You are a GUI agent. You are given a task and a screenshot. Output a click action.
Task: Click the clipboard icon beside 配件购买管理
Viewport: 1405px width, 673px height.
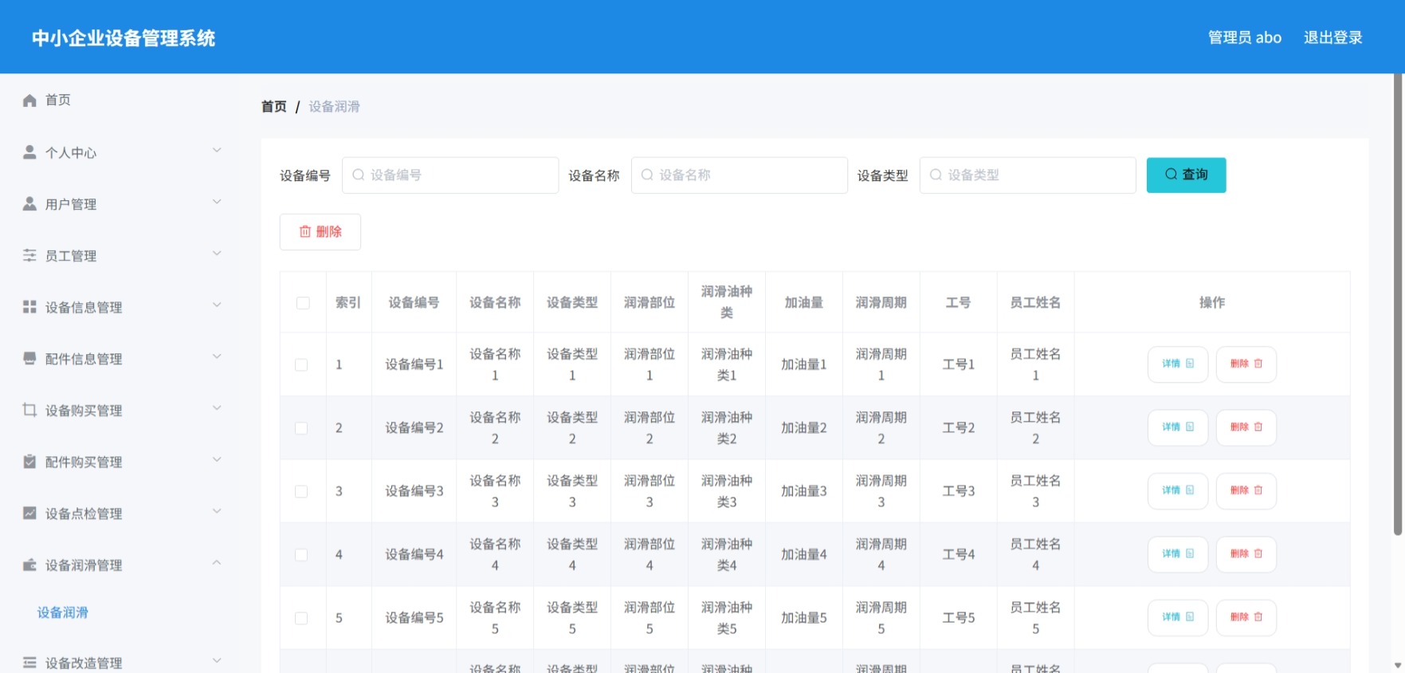29,462
